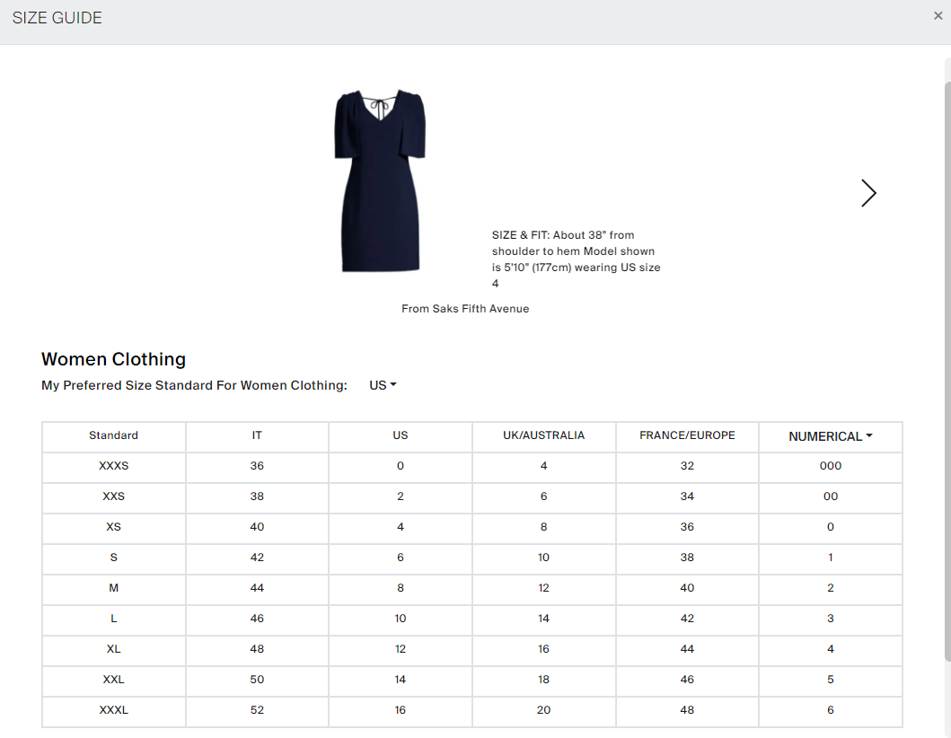Click US size '16' in XXXL row

coord(401,710)
